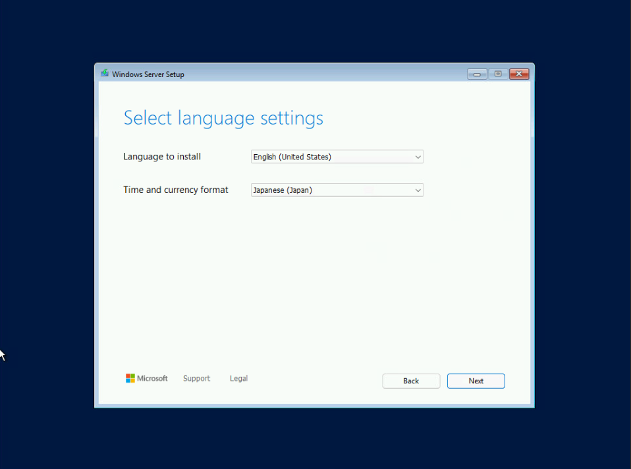Screen dimensions: 631x469
Task: Click the 'Select language settings' heading
Action: coord(223,119)
